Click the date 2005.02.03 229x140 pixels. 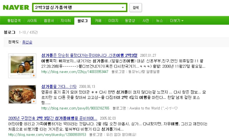pyautogui.click(x=108, y=118)
